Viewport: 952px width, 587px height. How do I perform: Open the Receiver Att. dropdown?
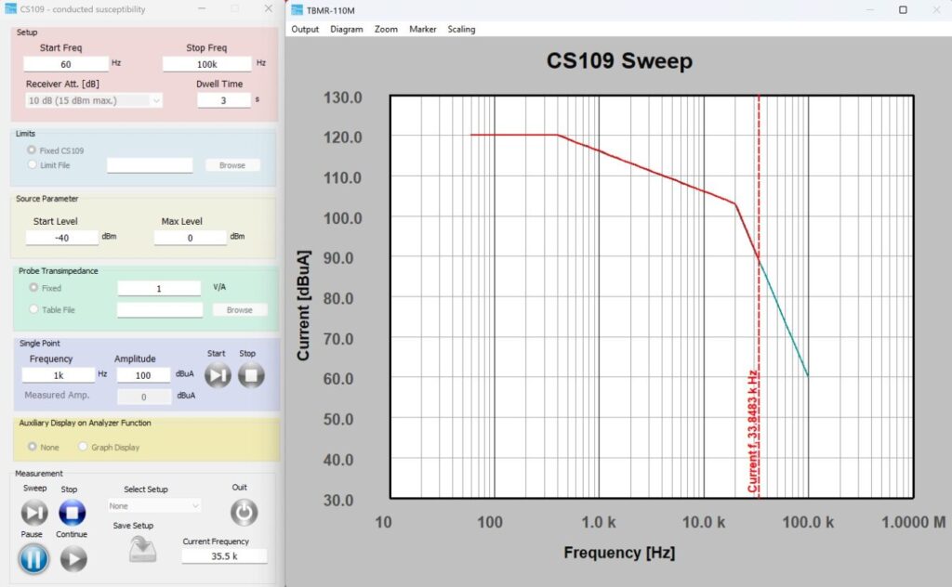click(x=94, y=100)
